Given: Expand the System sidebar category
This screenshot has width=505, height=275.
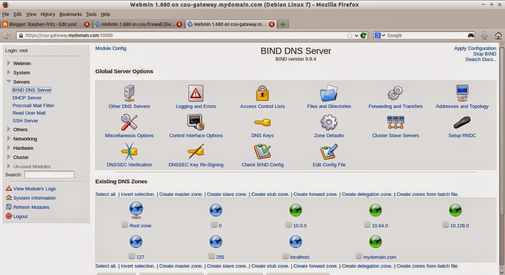Looking at the screenshot, I should pos(9,72).
